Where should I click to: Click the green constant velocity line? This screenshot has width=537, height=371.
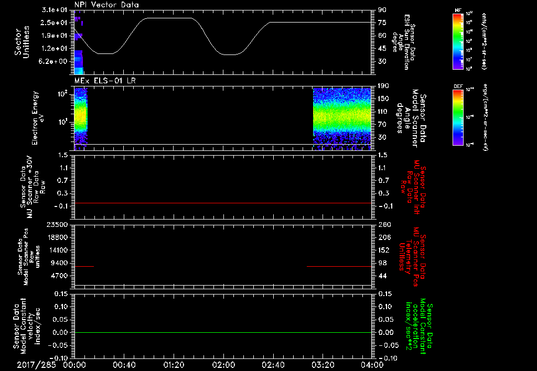tap(222, 332)
